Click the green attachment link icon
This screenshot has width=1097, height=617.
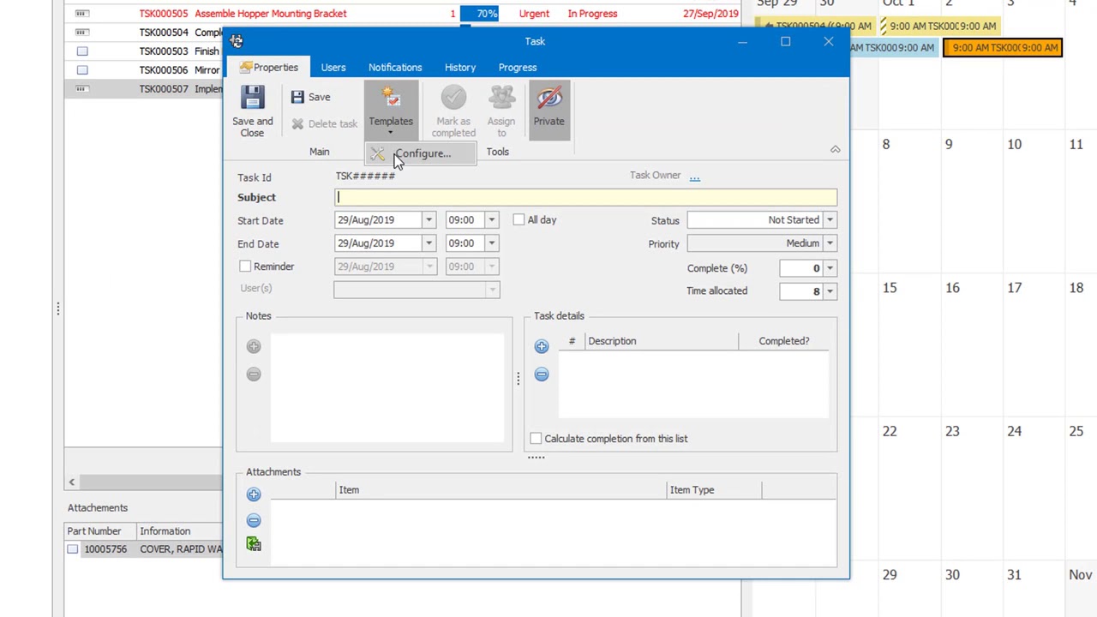(x=254, y=545)
